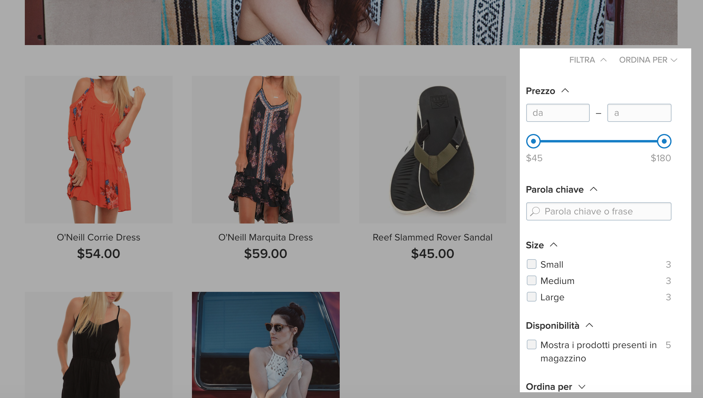The width and height of the screenshot is (703, 398).
Task: Focus the 'da' minimum price field
Action: click(558, 113)
